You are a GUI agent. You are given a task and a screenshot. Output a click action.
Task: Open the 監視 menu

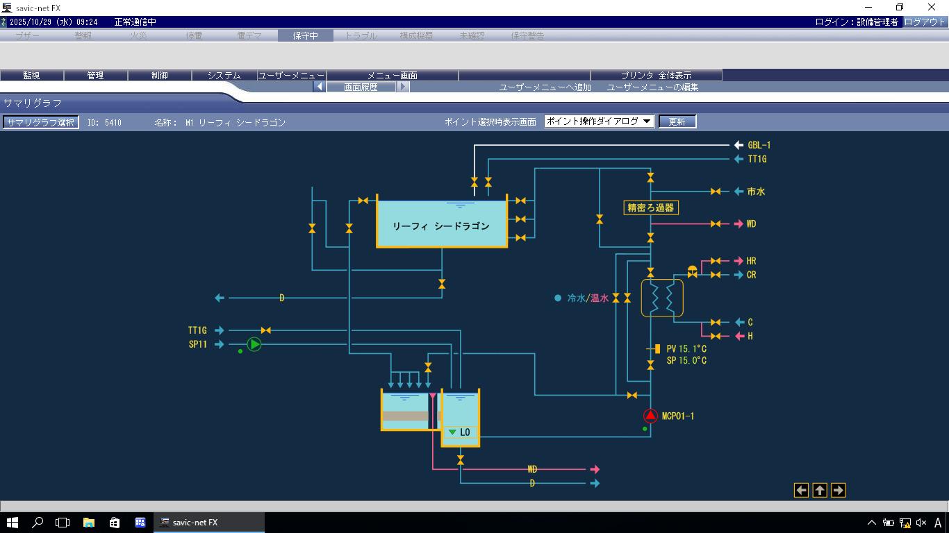(31, 75)
